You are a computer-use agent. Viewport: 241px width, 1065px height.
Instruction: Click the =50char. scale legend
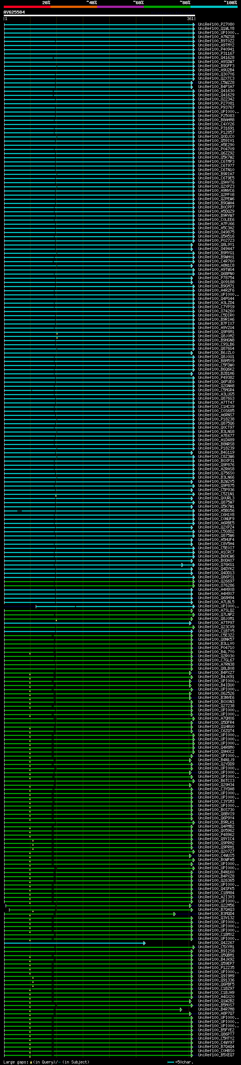pos(180,1062)
